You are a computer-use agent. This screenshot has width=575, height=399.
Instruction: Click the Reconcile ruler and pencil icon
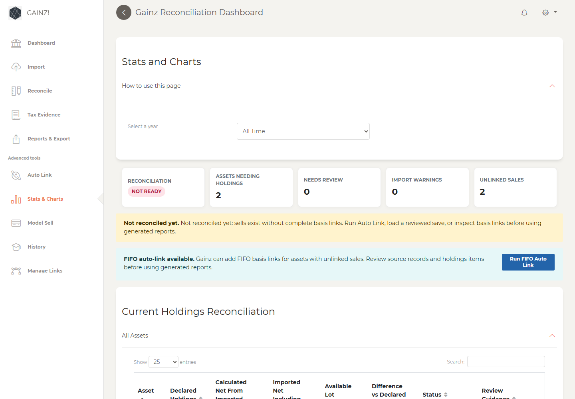(16, 91)
